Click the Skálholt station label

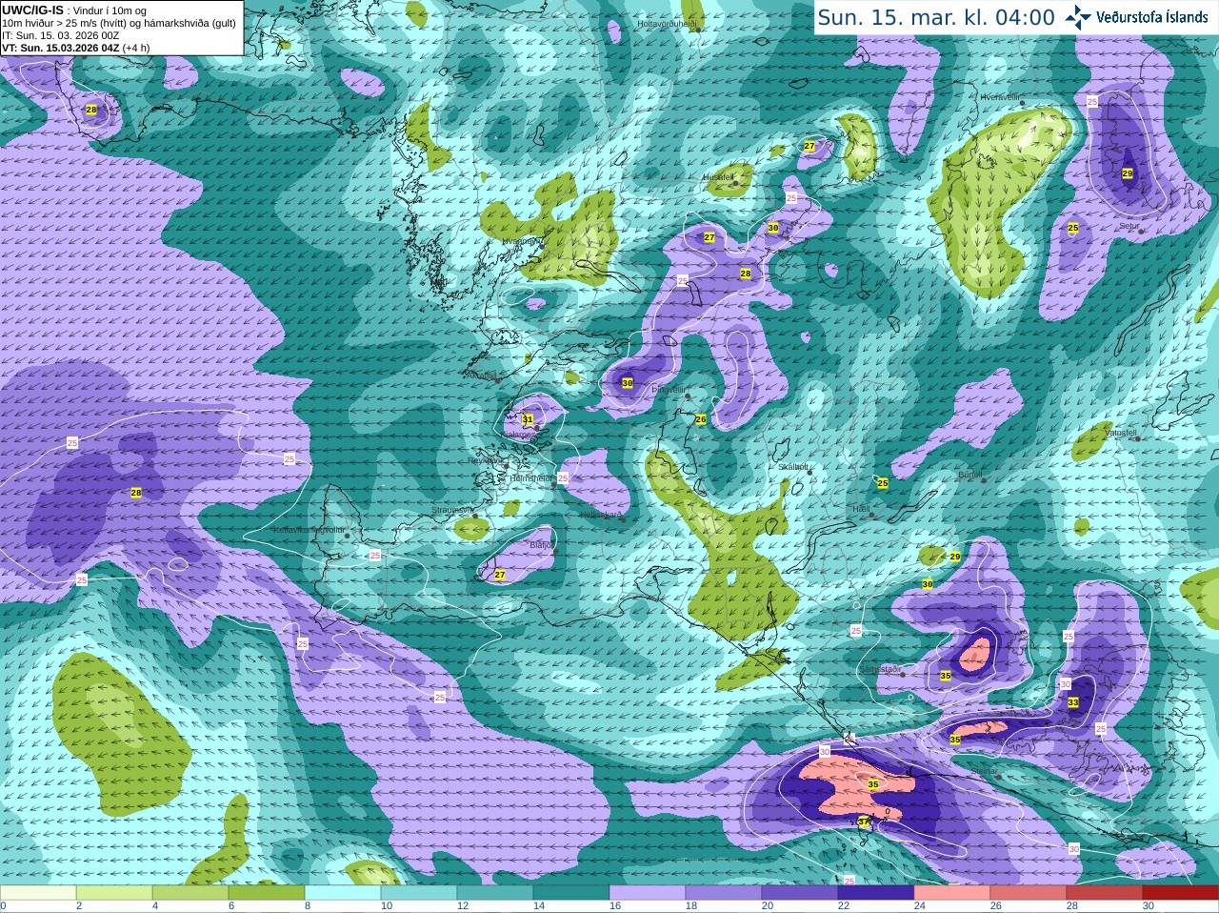click(x=792, y=467)
